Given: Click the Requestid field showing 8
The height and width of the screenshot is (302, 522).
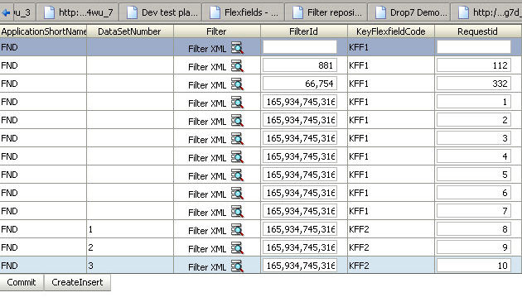Looking at the screenshot, I should [474, 229].
